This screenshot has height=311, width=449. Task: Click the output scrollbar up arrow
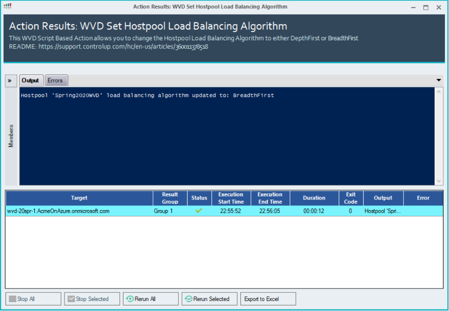[x=439, y=92]
